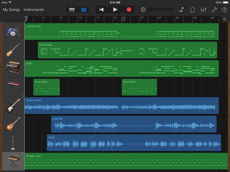Switch to the tracks view
This screenshot has width=230, height=172.
(84, 10)
